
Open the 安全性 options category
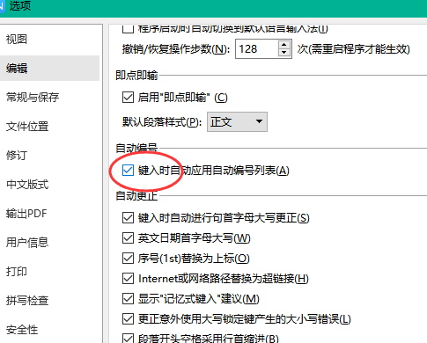(x=22, y=329)
